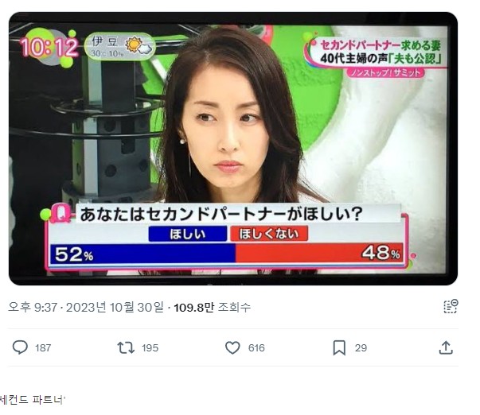
Task: Like the tweet with heart icon
Action: 232,347
